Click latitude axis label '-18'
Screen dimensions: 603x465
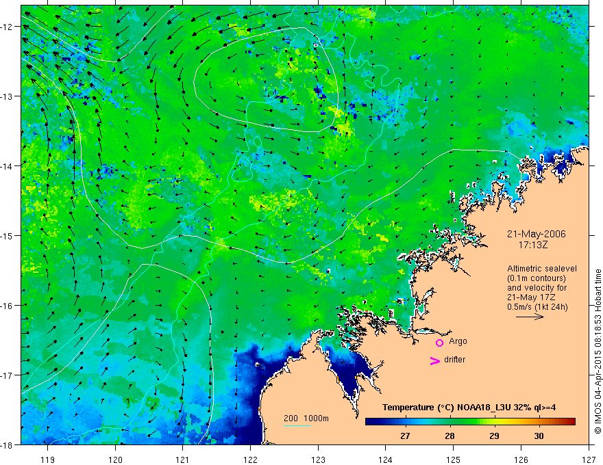click(7, 444)
